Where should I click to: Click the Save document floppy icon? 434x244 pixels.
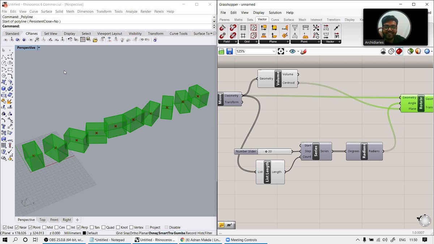(x=230, y=51)
